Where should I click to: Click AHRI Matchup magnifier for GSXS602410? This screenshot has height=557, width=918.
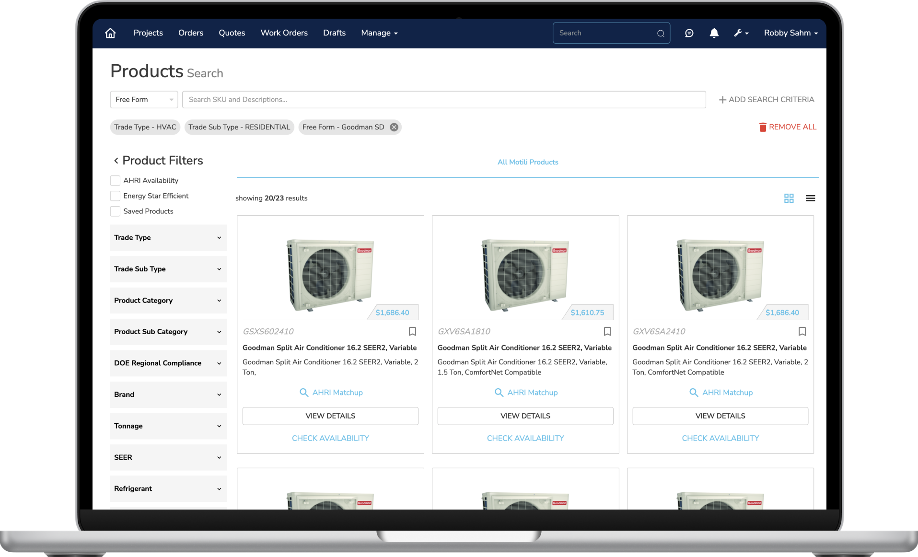coord(303,393)
